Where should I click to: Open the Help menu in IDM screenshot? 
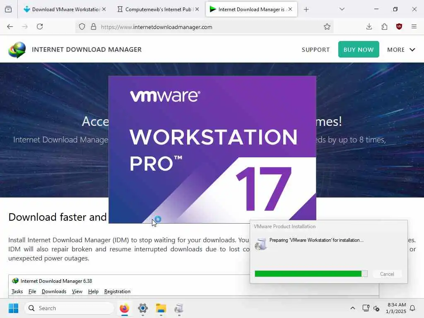pyautogui.click(x=93, y=291)
